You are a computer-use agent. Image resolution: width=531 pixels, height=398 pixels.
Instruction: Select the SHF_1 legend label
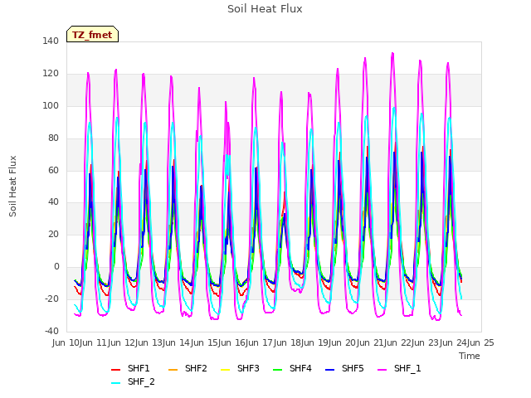click(x=407, y=368)
